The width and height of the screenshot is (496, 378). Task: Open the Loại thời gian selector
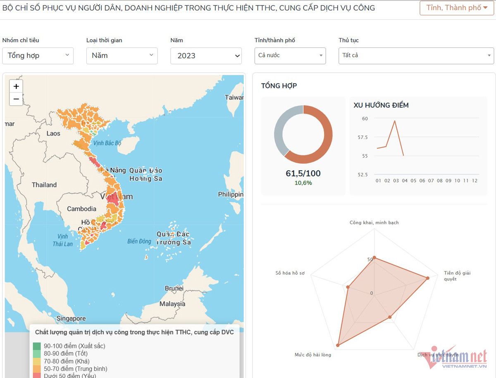[122, 56]
